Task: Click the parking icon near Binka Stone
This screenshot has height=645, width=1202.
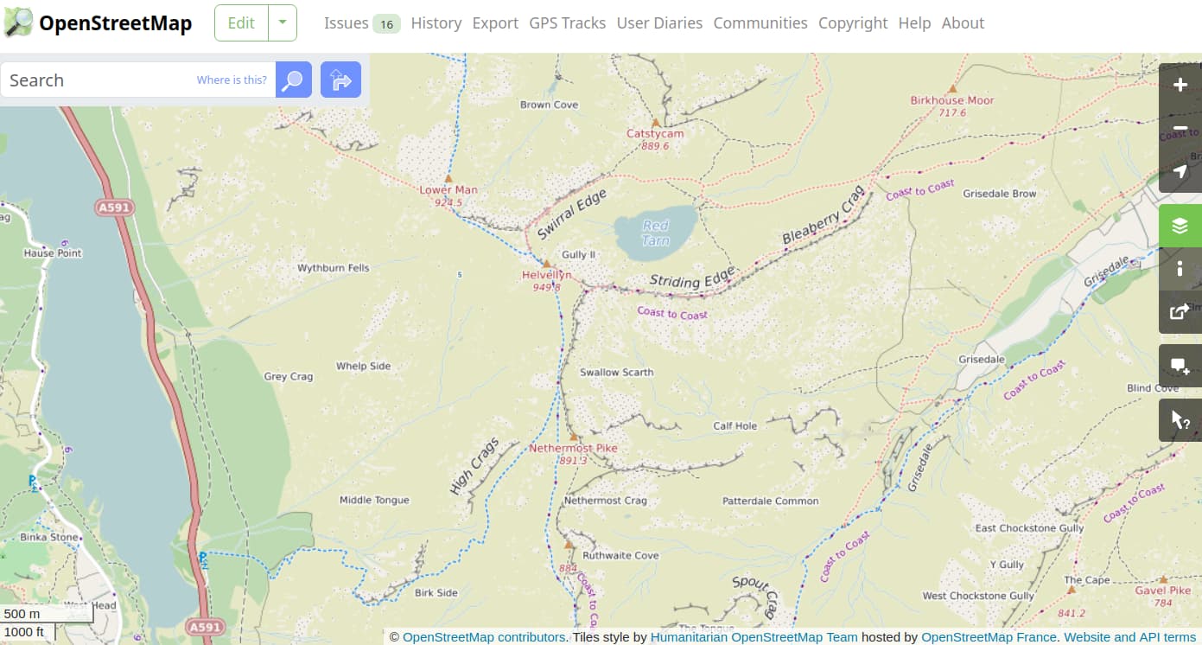Action: tap(33, 482)
